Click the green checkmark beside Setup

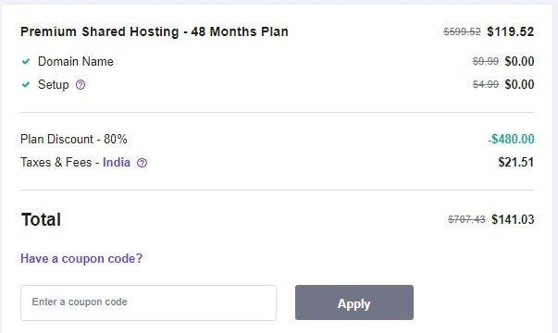point(26,85)
